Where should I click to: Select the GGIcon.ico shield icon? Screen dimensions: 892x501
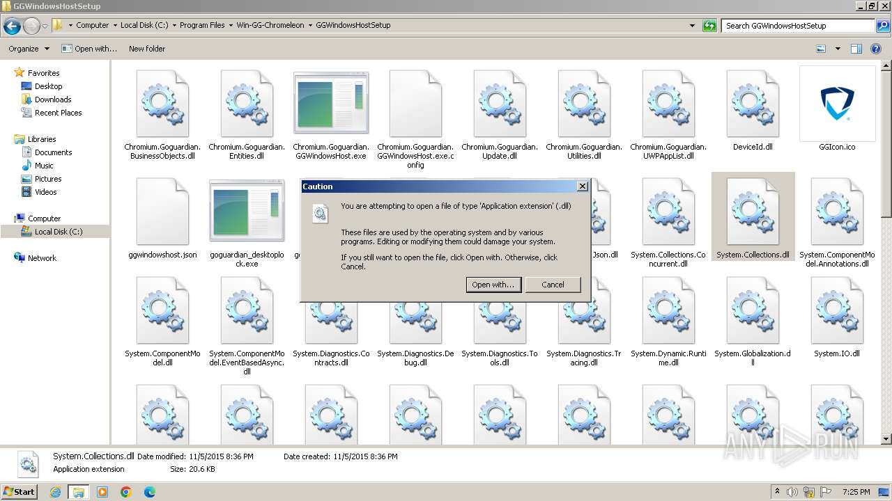[837, 104]
